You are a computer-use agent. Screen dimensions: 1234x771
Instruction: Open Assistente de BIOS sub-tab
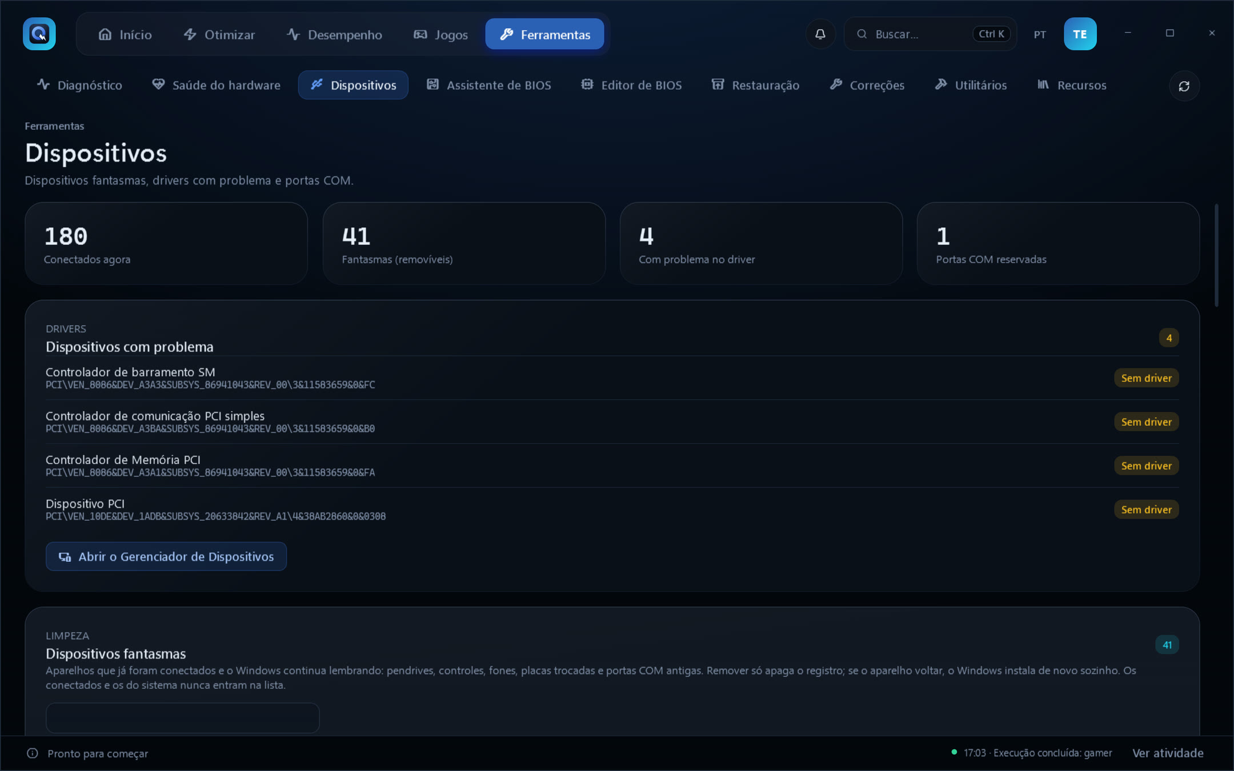[x=488, y=85]
